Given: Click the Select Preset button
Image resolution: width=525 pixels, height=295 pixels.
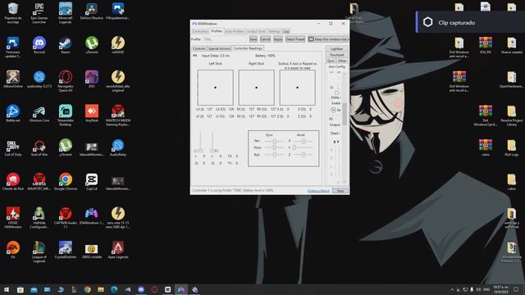Looking at the screenshot, I should coord(295,39).
